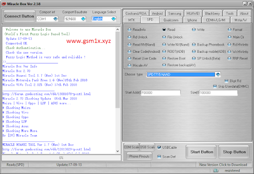Enable the Bkpt Rd checkbox
Viewport: 254px width, 174px height.
point(227,81)
